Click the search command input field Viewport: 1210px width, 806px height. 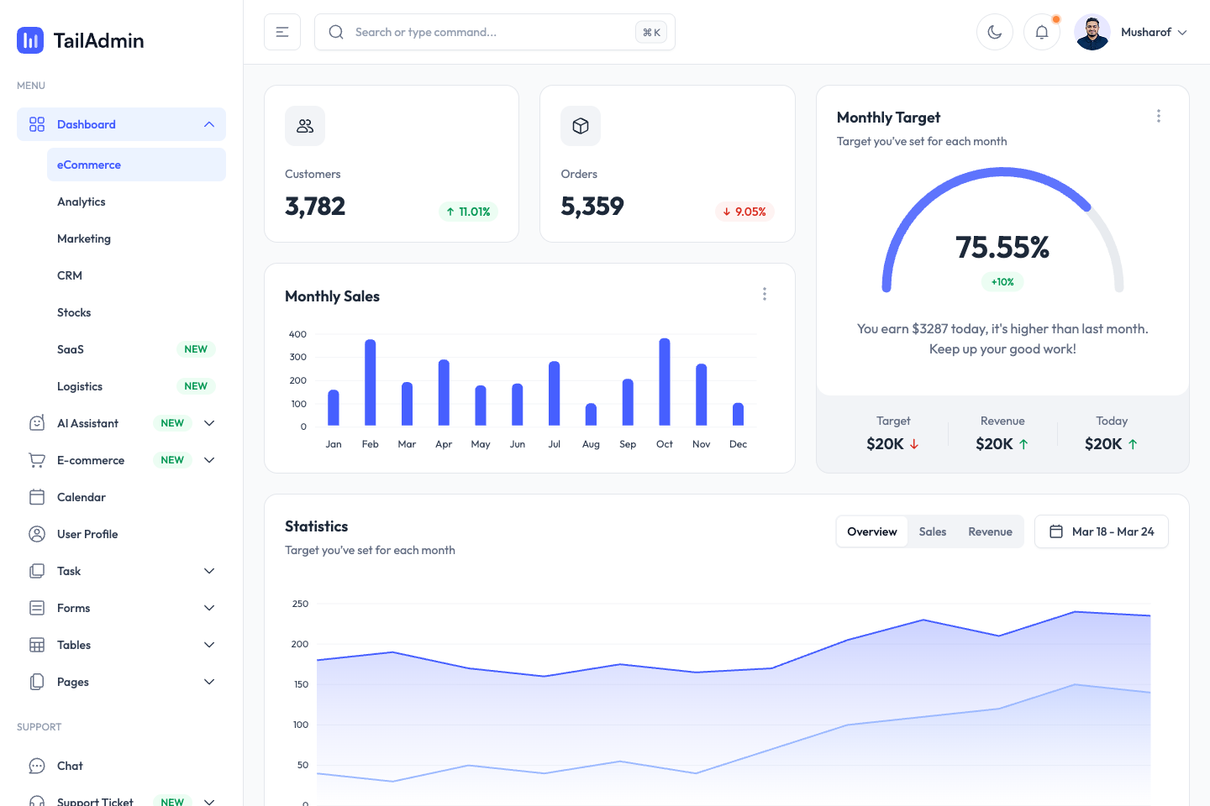[x=471, y=32]
